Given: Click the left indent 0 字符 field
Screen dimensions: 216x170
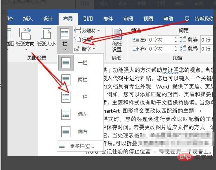Looking at the screenshot, I should tap(163, 40).
